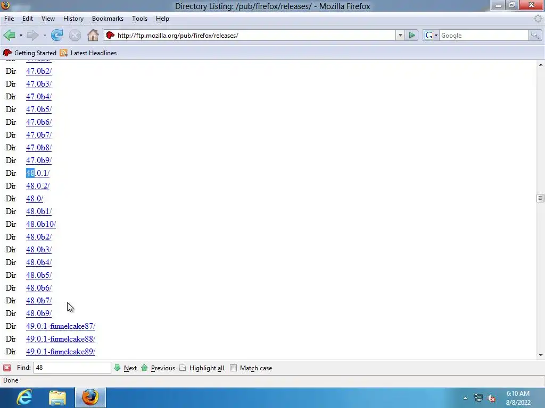Image resolution: width=545 pixels, height=408 pixels.
Task: Open the Back history dropdown arrow
Action: point(21,36)
